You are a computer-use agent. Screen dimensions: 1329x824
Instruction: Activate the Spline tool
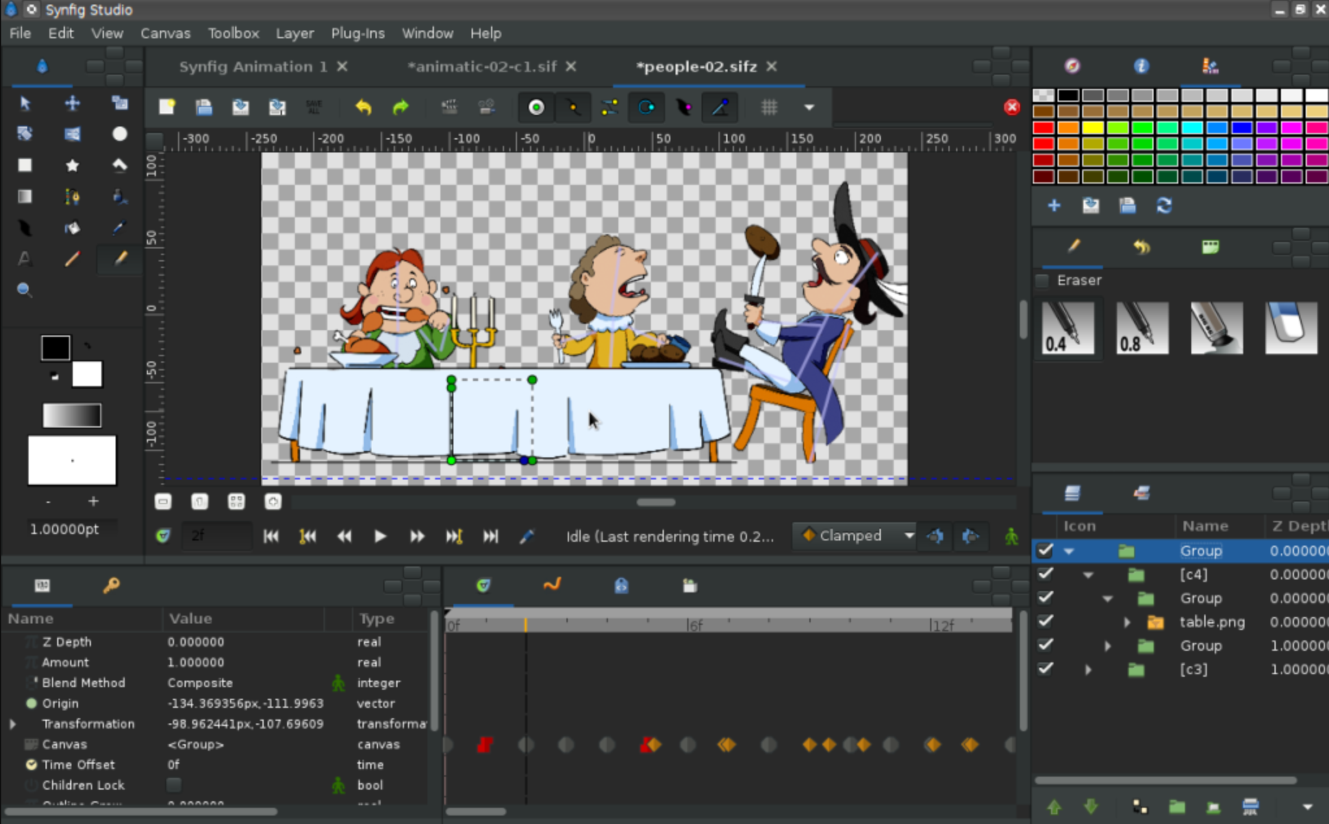pos(72,196)
